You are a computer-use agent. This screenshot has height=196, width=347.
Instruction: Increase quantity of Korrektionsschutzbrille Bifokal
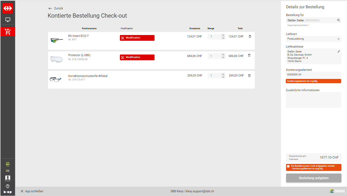tap(223, 74)
